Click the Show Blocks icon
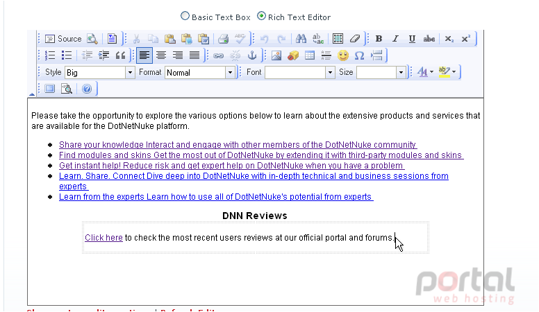The width and height of the screenshot is (539, 312). (67, 89)
